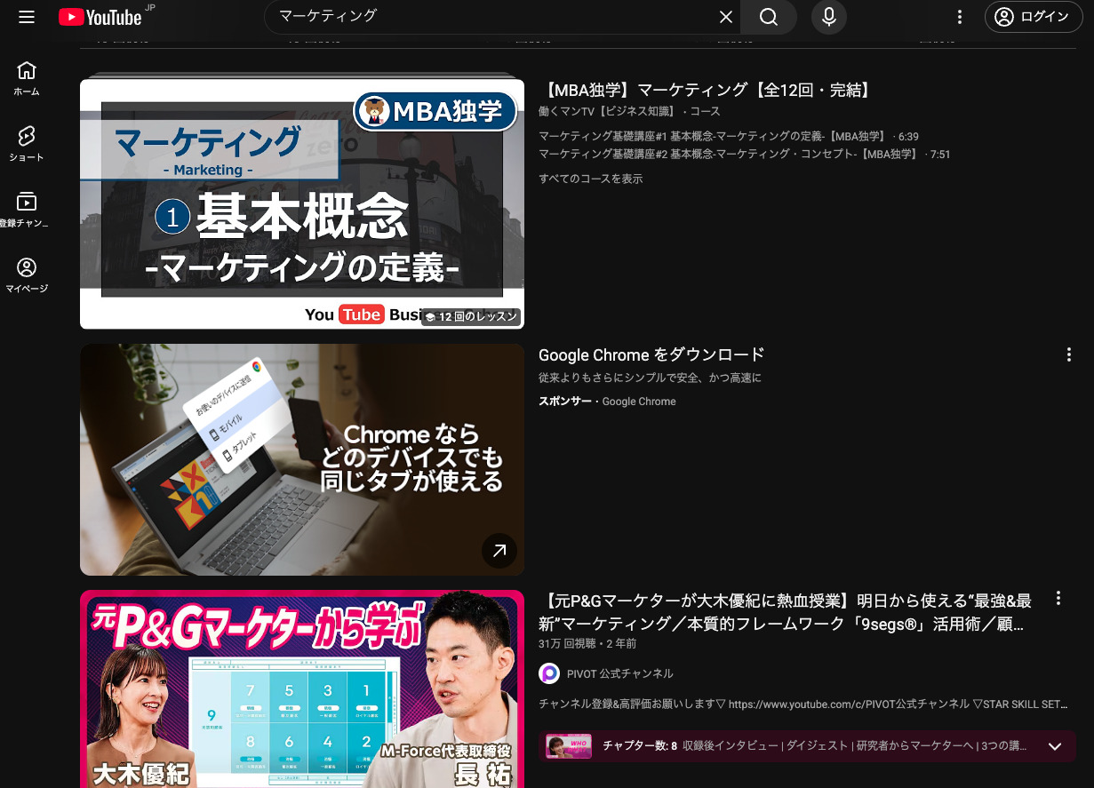This screenshot has width=1094, height=788.
Task: Open the top-bar settings kebab menu
Action: pyautogui.click(x=959, y=18)
